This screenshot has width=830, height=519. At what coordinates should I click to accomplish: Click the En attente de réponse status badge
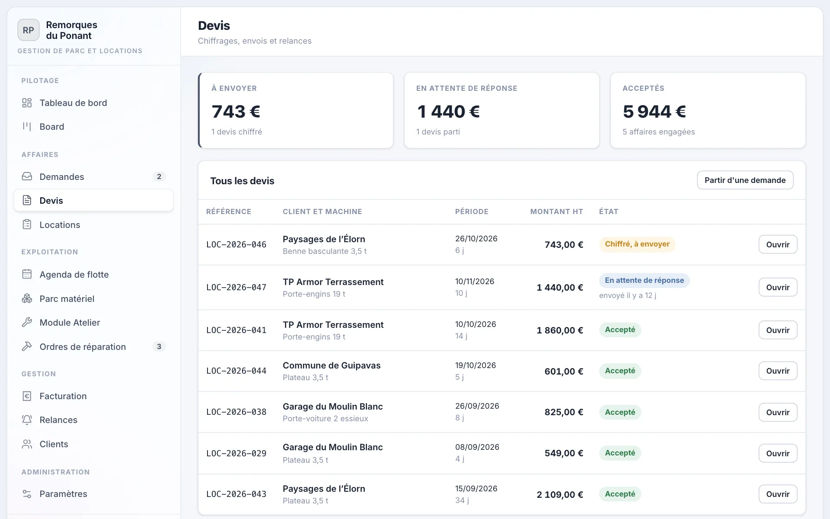(644, 280)
